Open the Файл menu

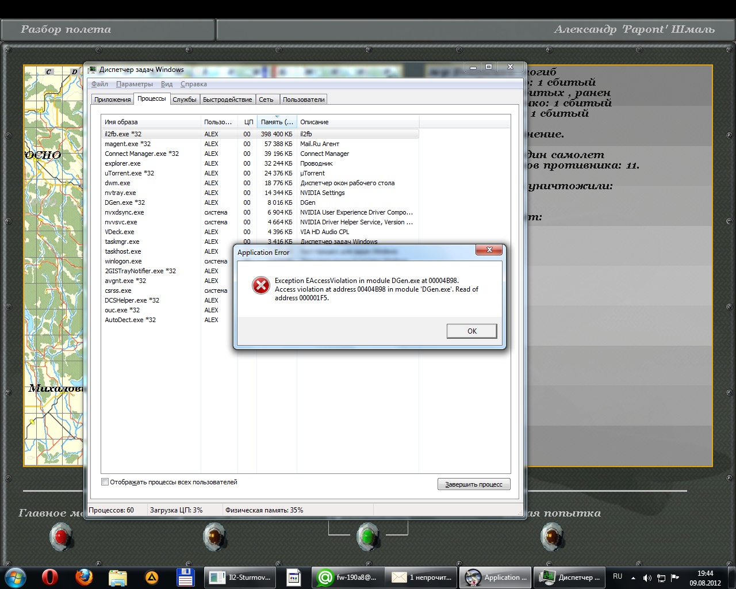tap(99, 84)
